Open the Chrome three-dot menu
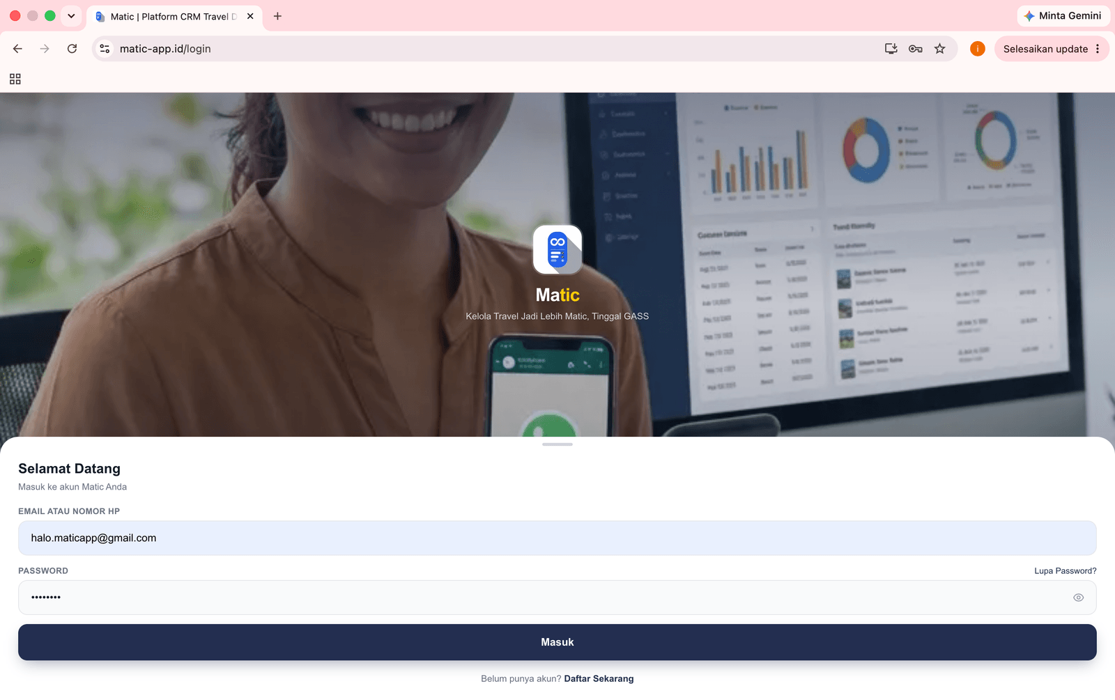 click(1098, 49)
